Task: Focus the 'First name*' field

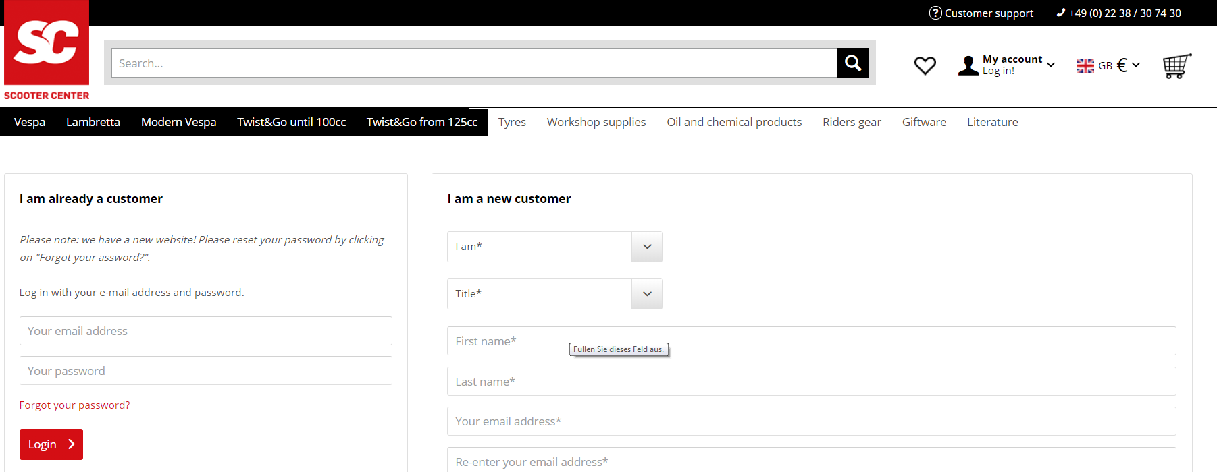Action: point(812,341)
